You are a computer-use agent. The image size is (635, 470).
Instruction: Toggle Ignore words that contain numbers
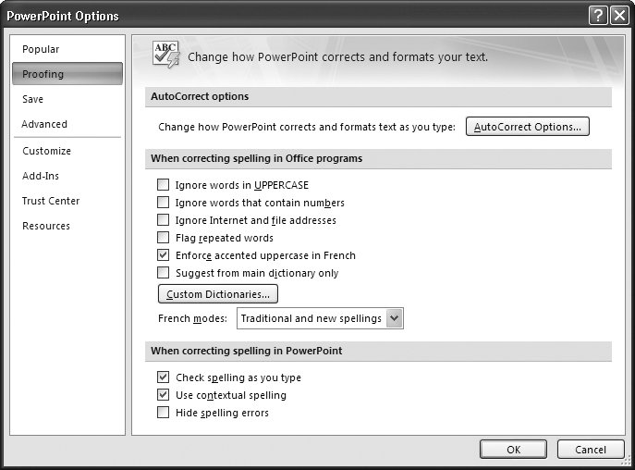click(164, 203)
